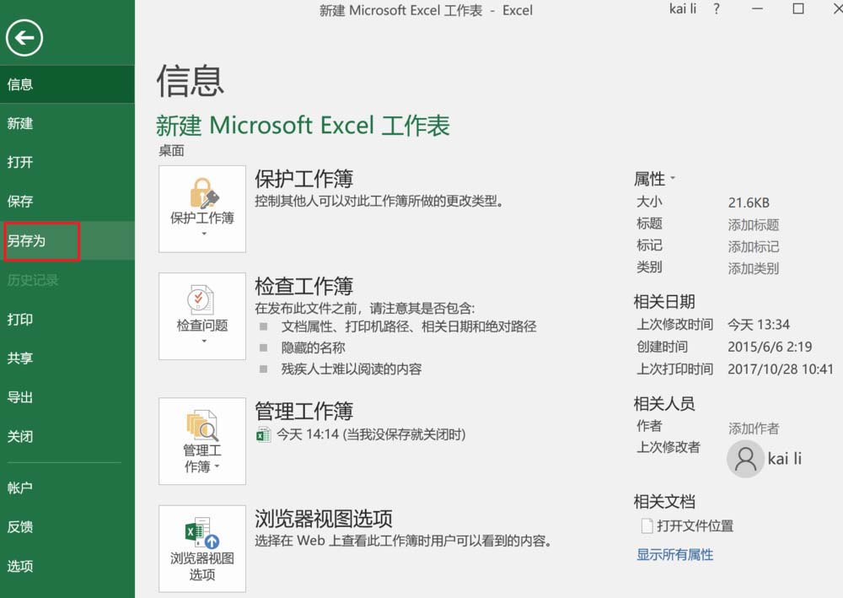Click the 文档属性、打印机路径 list item

click(x=409, y=326)
